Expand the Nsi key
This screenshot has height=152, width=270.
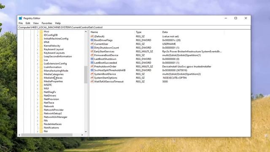tap(38, 131)
